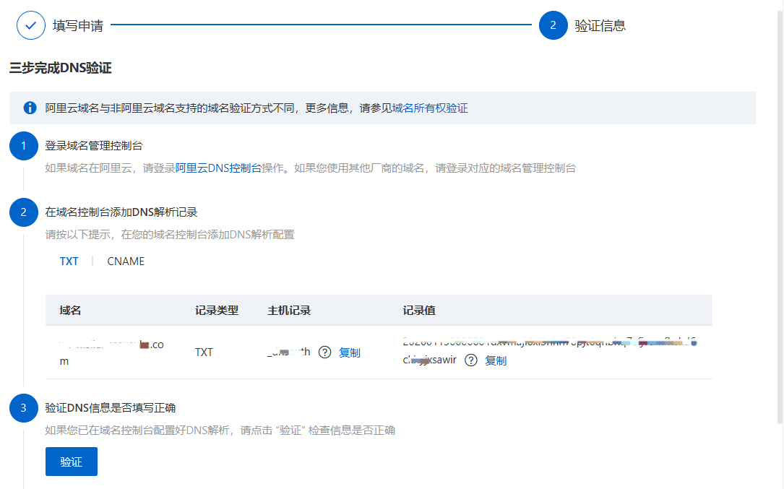Switch to the TXT record tab
The height and width of the screenshot is (489, 784).
click(69, 261)
